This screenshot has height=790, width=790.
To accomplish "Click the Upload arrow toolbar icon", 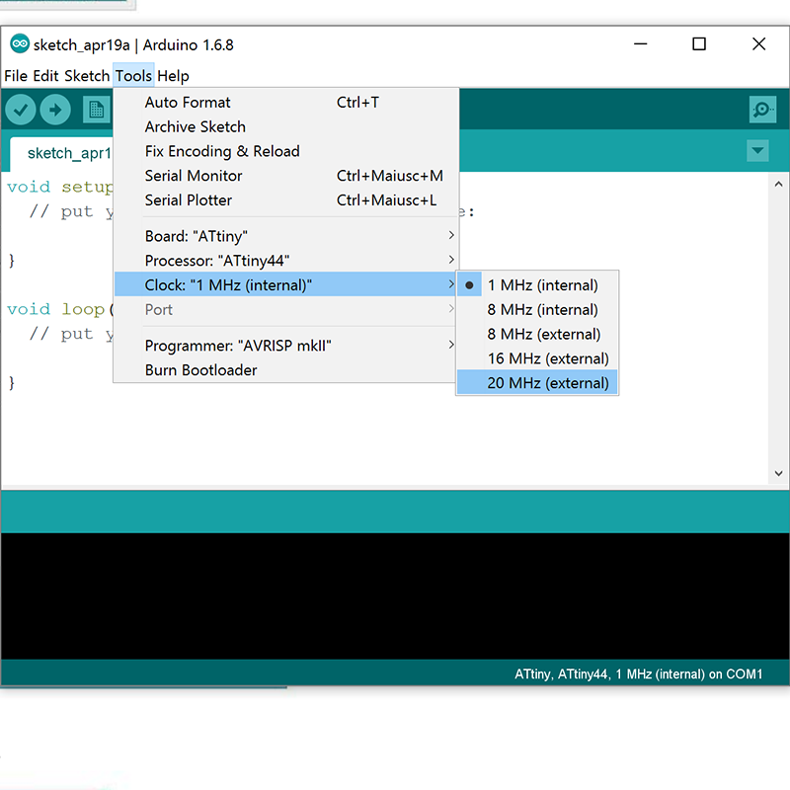I will click(x=55, y=110).
